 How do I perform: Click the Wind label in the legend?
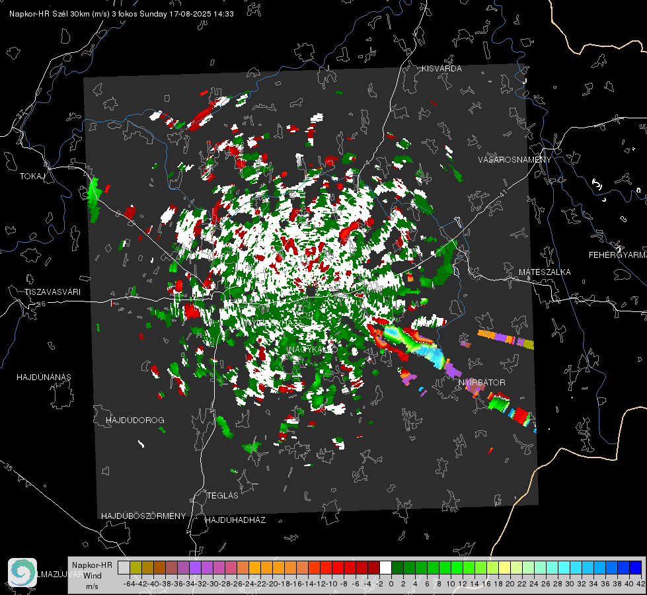93,575
